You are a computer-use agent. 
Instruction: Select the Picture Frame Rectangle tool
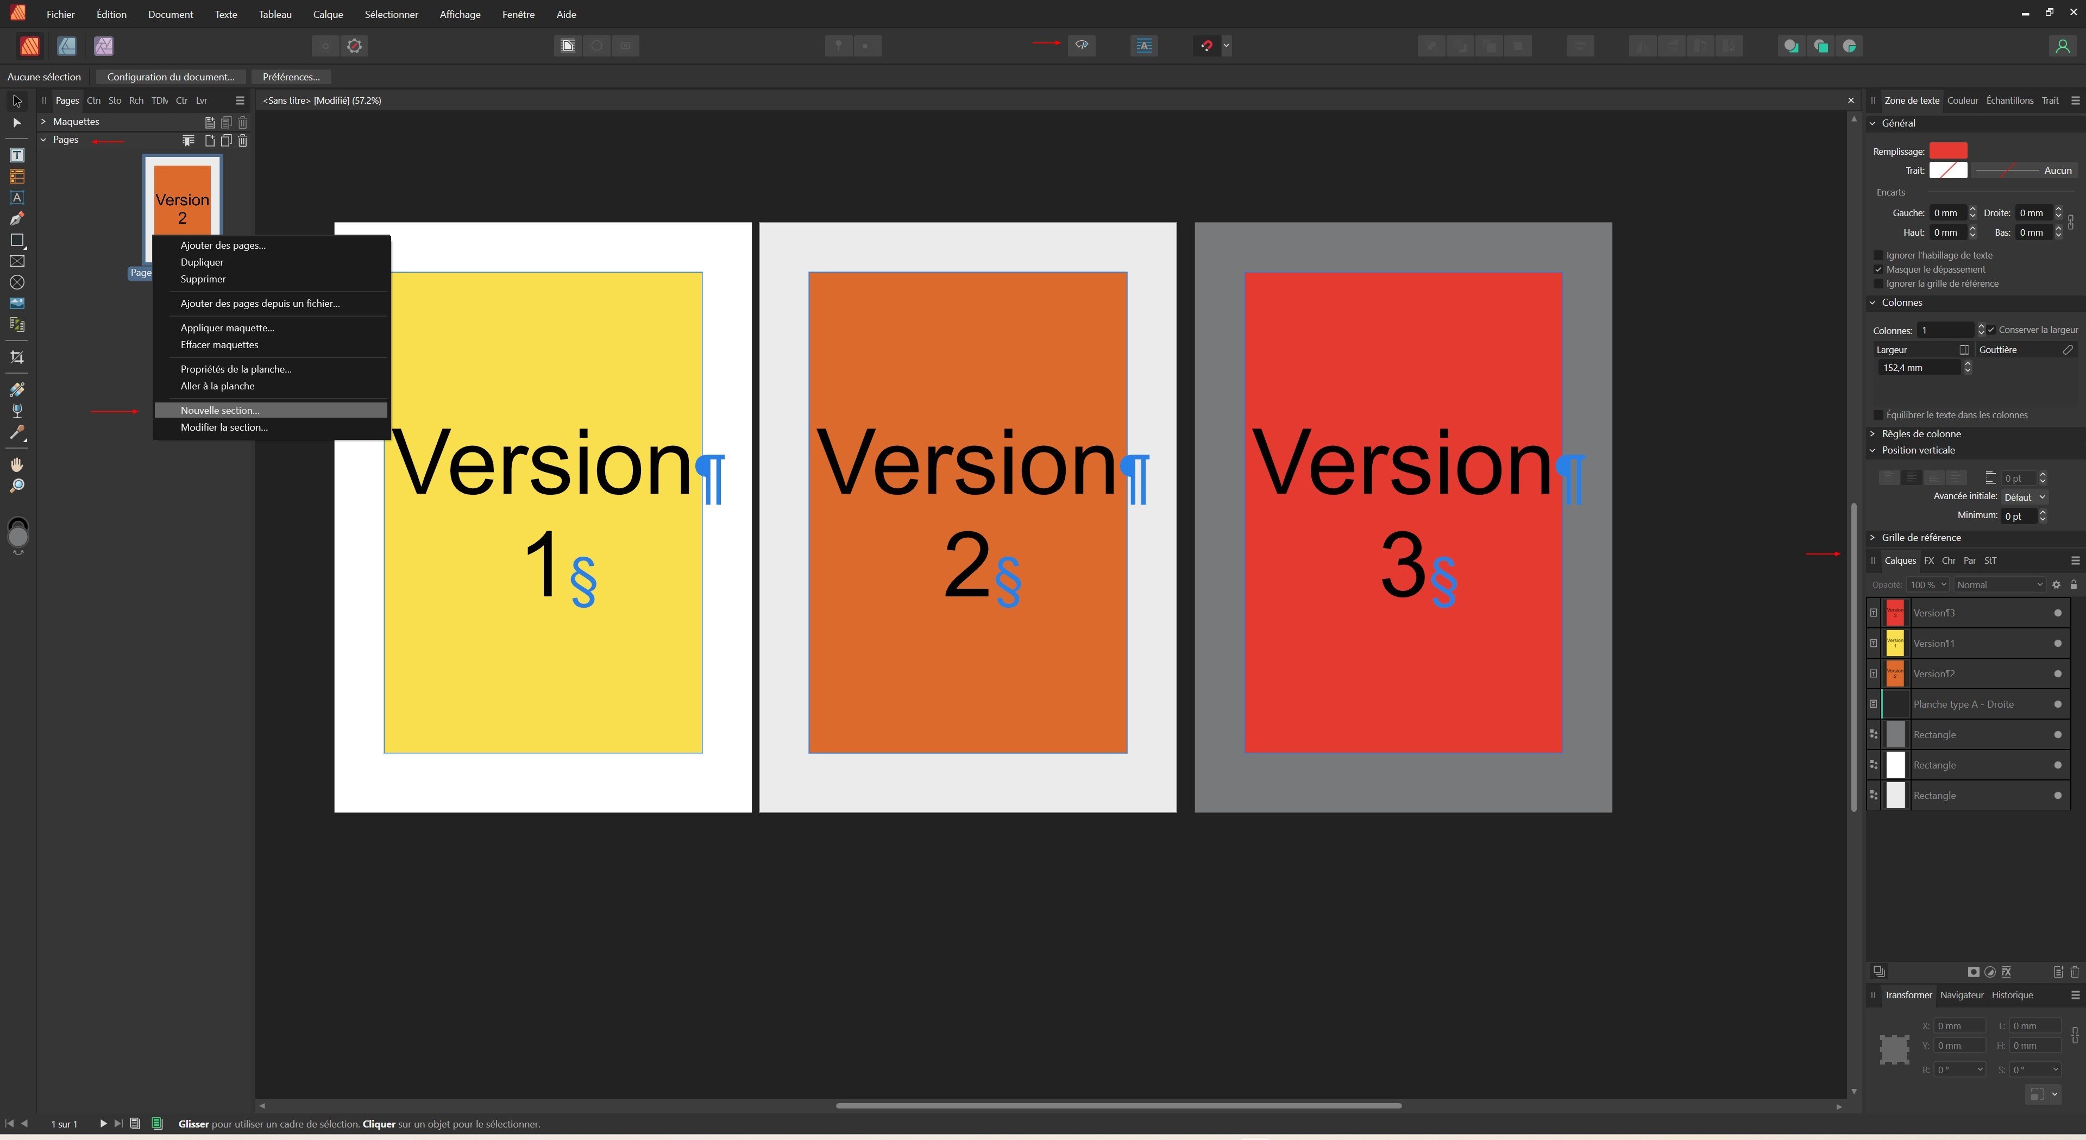(17, 261)
